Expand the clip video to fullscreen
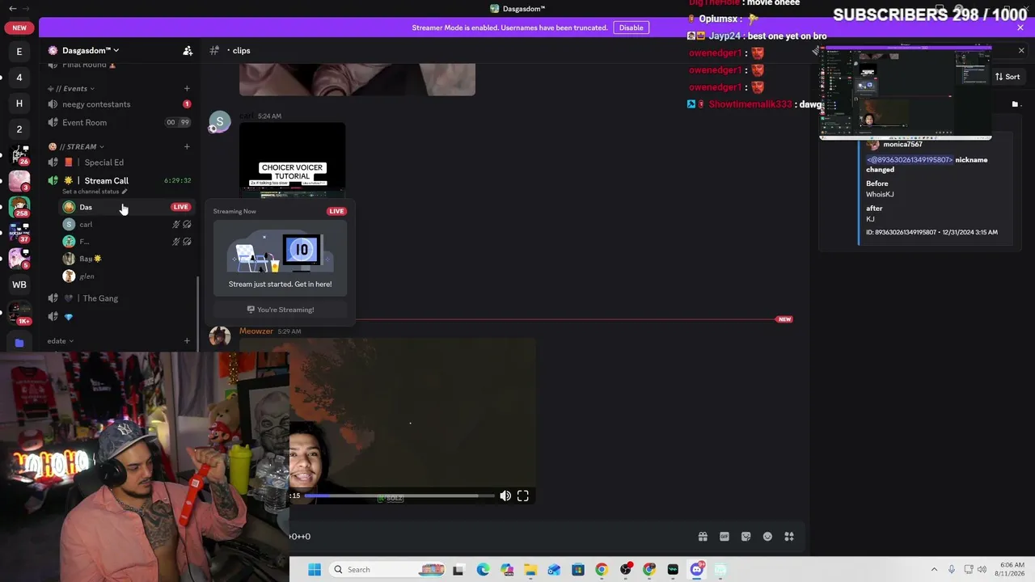The image size is (1035, 582). click(523, 496)
